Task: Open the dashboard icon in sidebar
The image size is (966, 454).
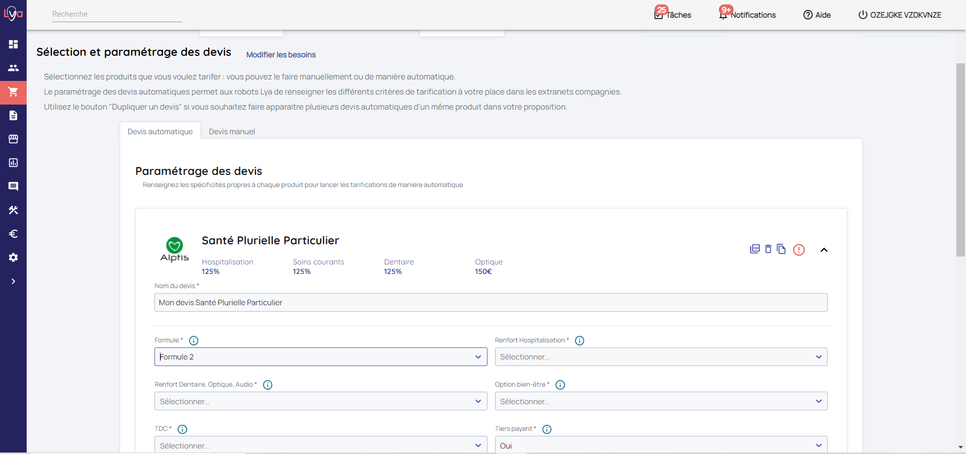Action: click(13, 44)
